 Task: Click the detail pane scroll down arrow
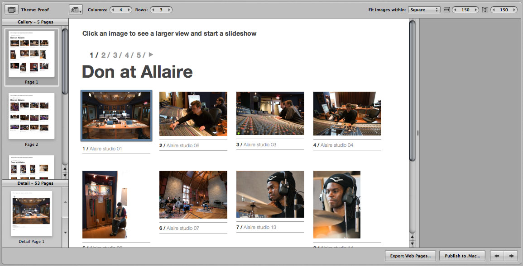pos(65,233)
